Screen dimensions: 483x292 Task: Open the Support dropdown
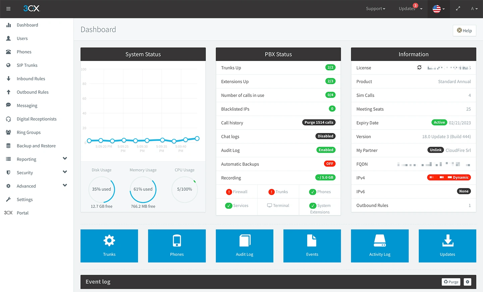coord(376,9)
